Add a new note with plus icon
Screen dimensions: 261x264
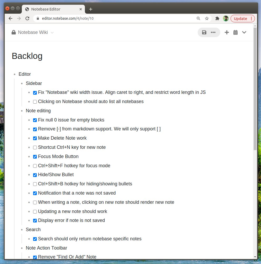point(227,32)
